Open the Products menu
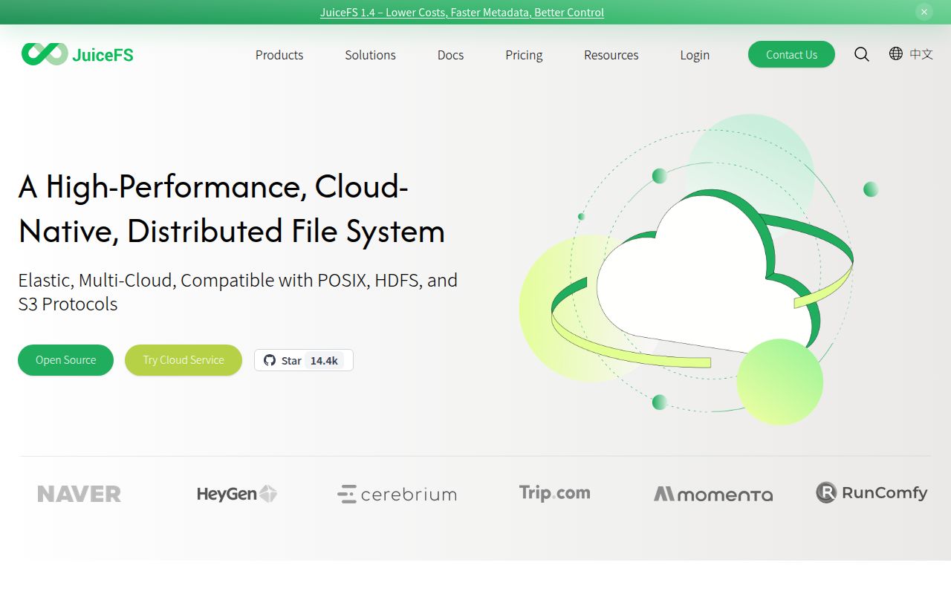This screenshot has width=951, height=594. pos(279,55)
